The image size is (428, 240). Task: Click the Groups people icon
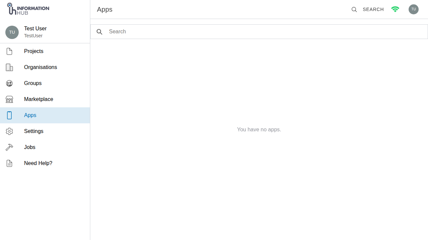(x=9, y=83)
